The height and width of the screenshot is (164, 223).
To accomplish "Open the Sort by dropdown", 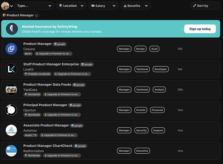I will coord(205,6).
